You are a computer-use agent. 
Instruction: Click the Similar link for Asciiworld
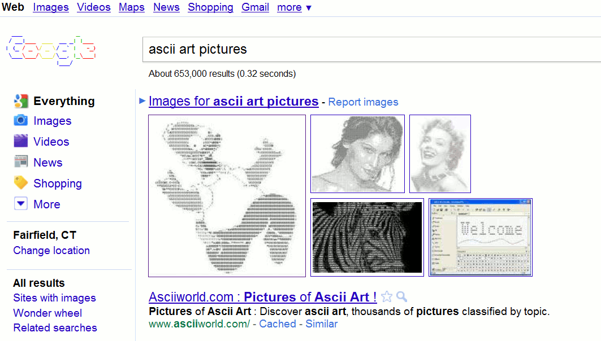pos(321,323)
